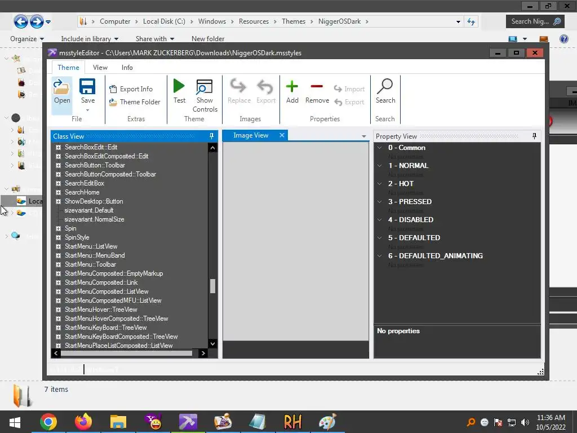This screenshot has width=577, height=433.
Task: Click 4 - DISABLED property group label
Action: click(411, 220)
